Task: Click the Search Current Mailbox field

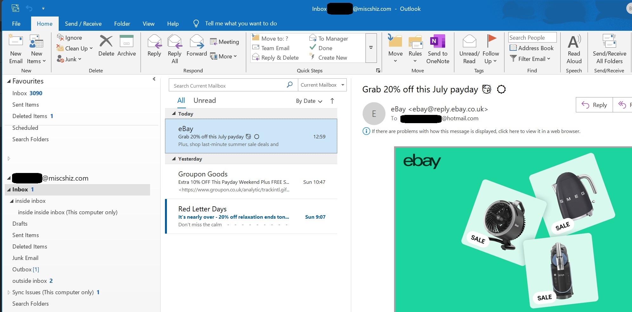Action: [x=233, y=85]
